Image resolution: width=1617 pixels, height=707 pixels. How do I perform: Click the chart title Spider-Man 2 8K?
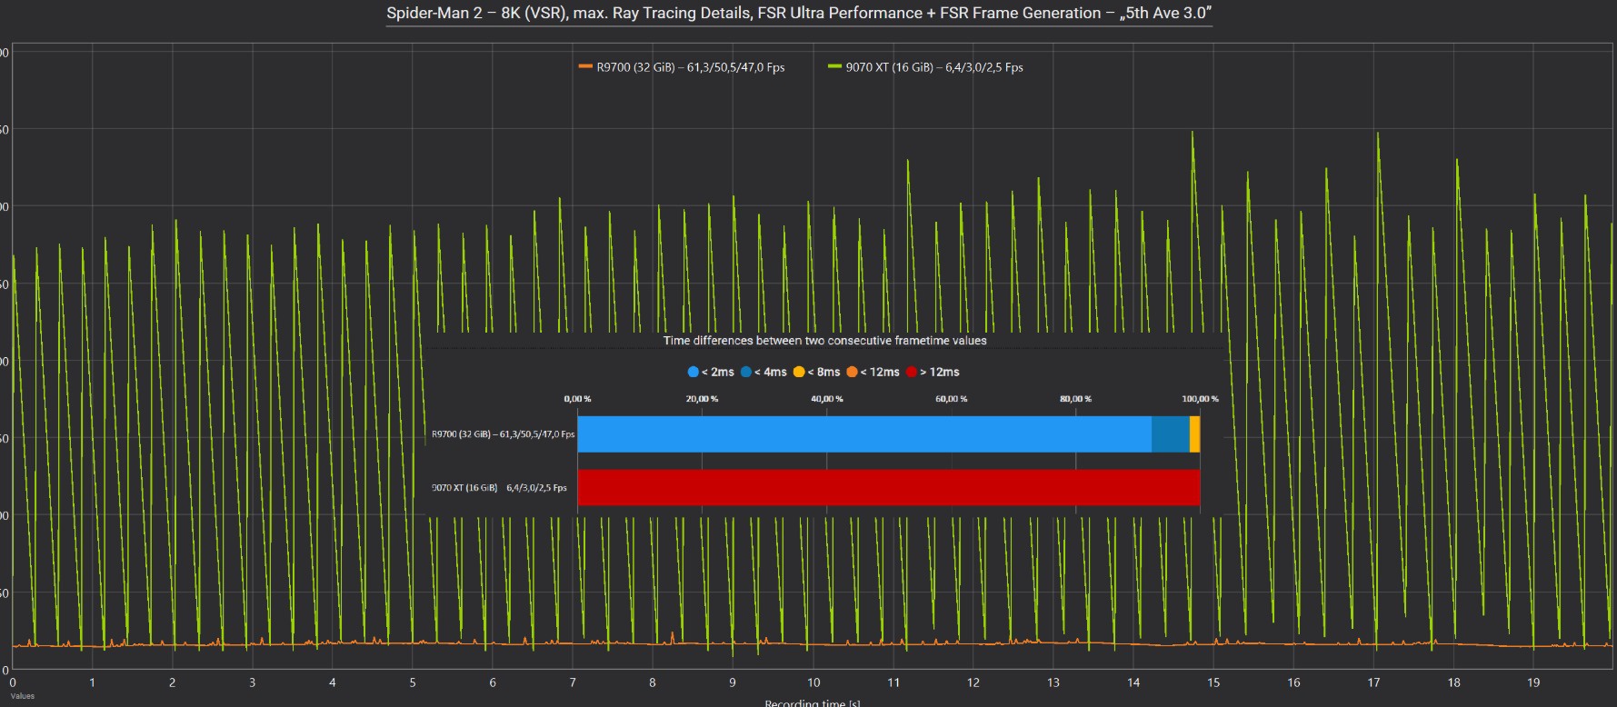pyautogui.click(x=799, y=13)
